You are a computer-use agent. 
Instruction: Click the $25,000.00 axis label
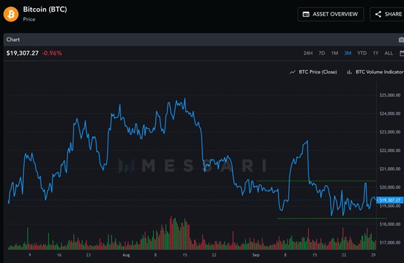pos(390,95)
